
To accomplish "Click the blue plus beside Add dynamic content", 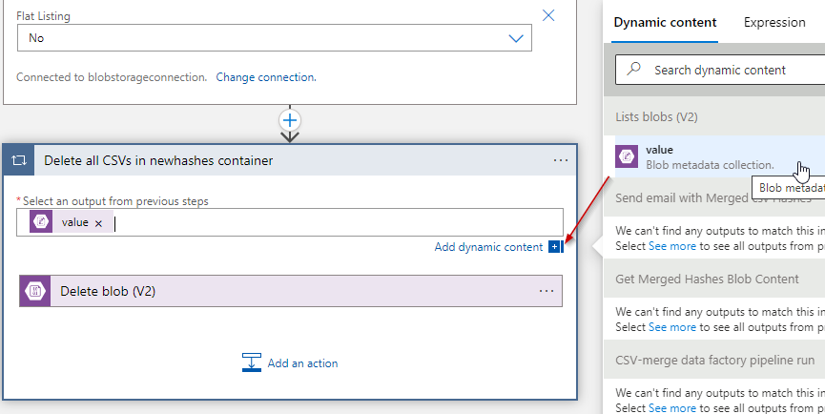I will (554, 247).
